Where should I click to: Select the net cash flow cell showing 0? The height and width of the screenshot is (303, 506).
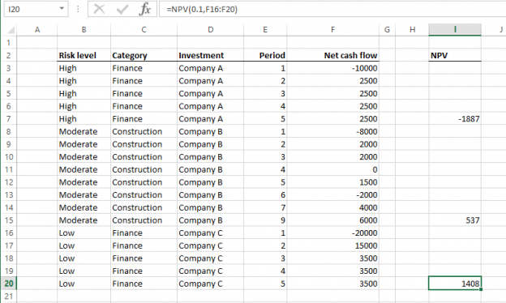coord(332,169)
